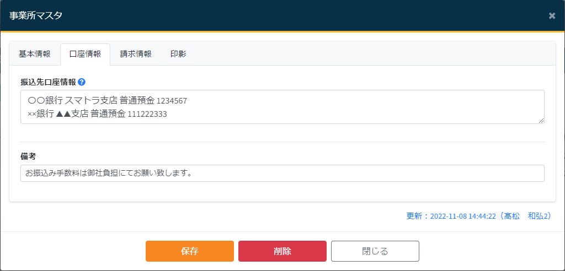Click the account number 111222333

click(147, 115)
